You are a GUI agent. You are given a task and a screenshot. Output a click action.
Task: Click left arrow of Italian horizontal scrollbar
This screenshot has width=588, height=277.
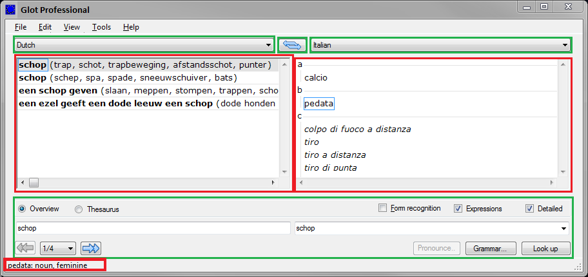click(301, 182)
